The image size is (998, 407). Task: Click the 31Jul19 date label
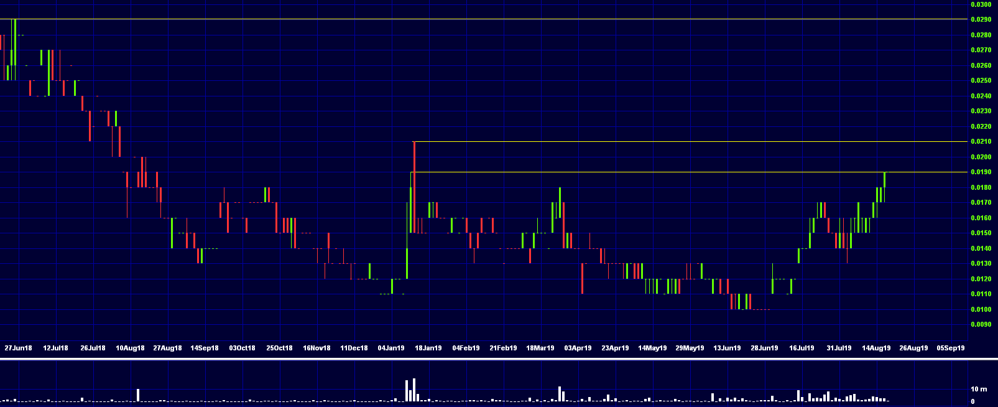[839, 348]
